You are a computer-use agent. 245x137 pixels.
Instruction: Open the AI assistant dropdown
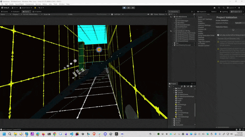click(x=41, y=8)
